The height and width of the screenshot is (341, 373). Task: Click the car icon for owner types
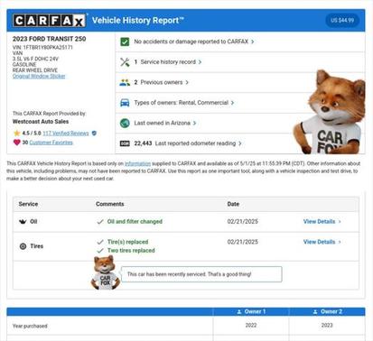[125, 103]
